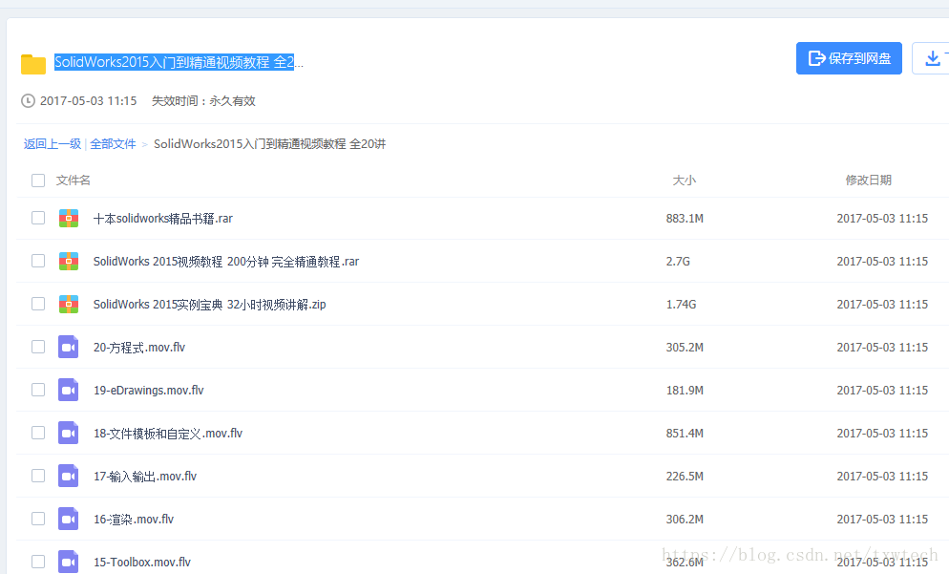Screen dimensions: 949x574
Task: Click the video icon for 18-文件模板和自定义.mov.flv
Action: pyautogui.click(x=69, y=433)
